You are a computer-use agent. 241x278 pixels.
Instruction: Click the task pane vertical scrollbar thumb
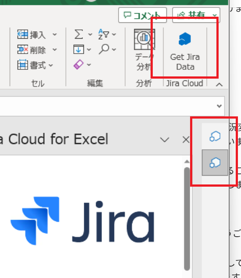187,219
